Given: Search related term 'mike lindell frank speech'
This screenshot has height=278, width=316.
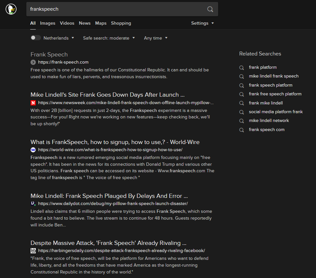Looking at the screenshot, I should click(x=274, y=76).
